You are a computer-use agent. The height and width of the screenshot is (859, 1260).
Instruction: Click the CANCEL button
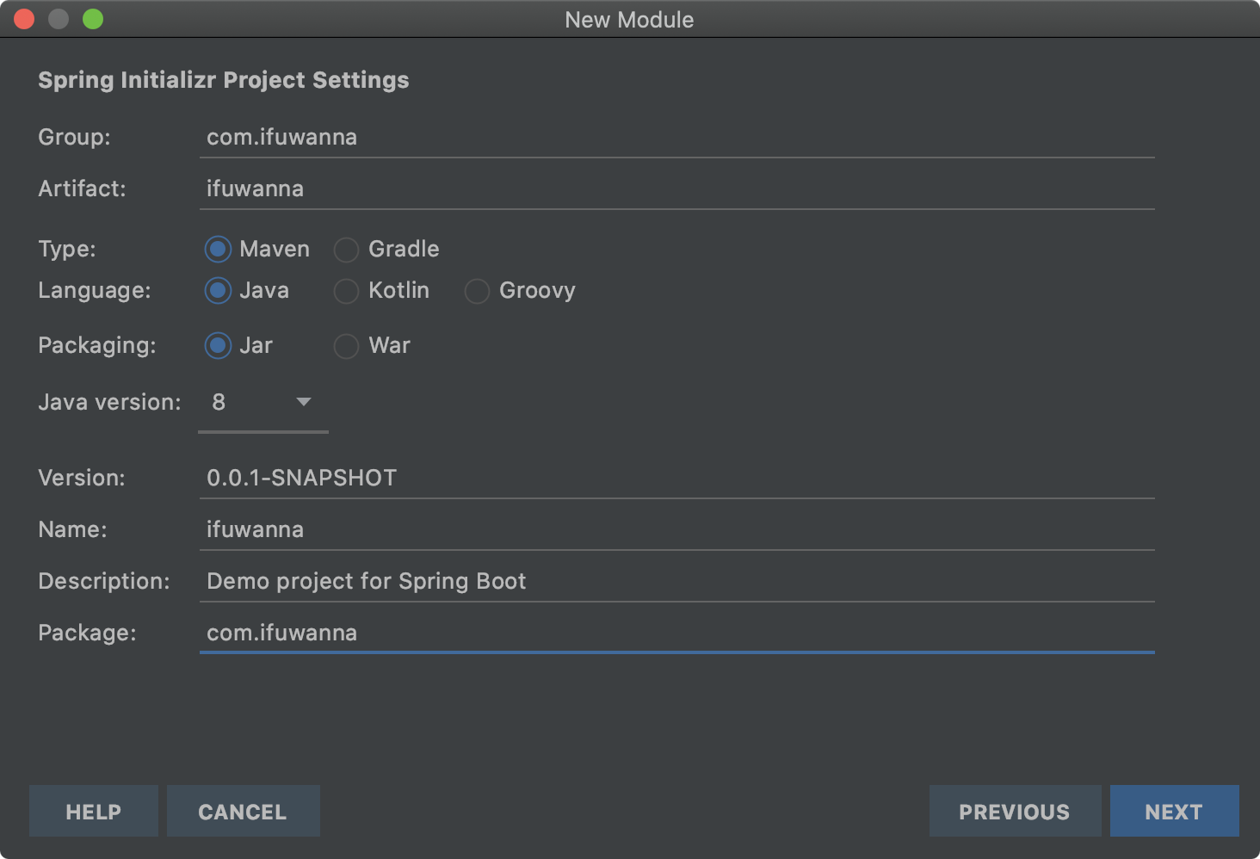tap(243, 811)
